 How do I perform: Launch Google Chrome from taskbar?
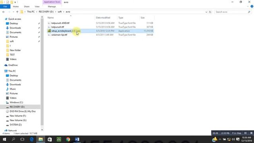point(68,139)
